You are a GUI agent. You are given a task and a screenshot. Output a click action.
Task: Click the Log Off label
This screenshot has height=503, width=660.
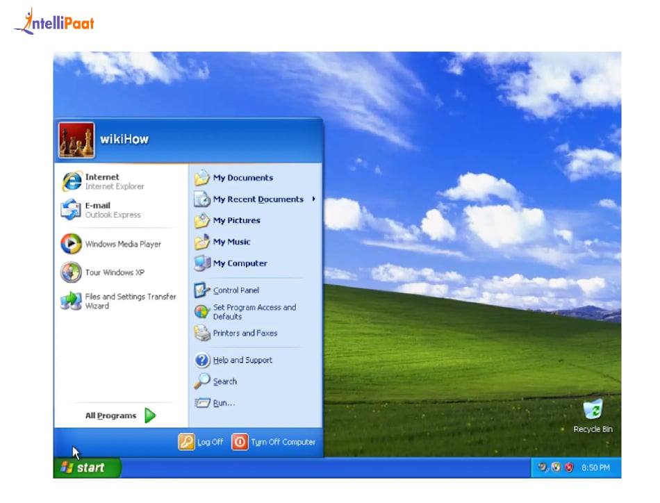pyautogui.click(x=210, y=442)
